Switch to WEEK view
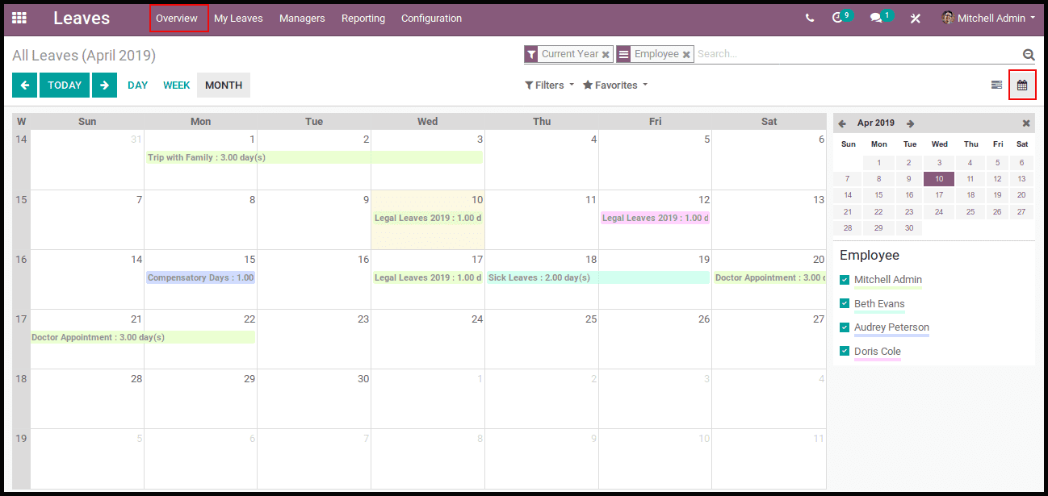 [x=177, y=85]
